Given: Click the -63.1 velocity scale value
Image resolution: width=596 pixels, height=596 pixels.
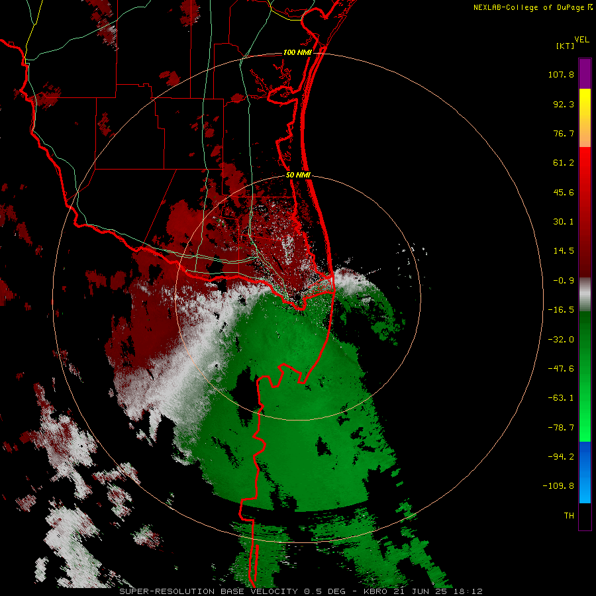Looking at the screenshot, I should click(561, 398).
